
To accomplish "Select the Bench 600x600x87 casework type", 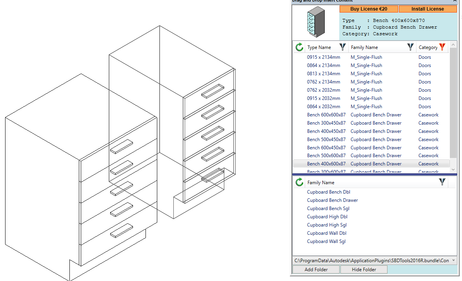I will 326,114.
